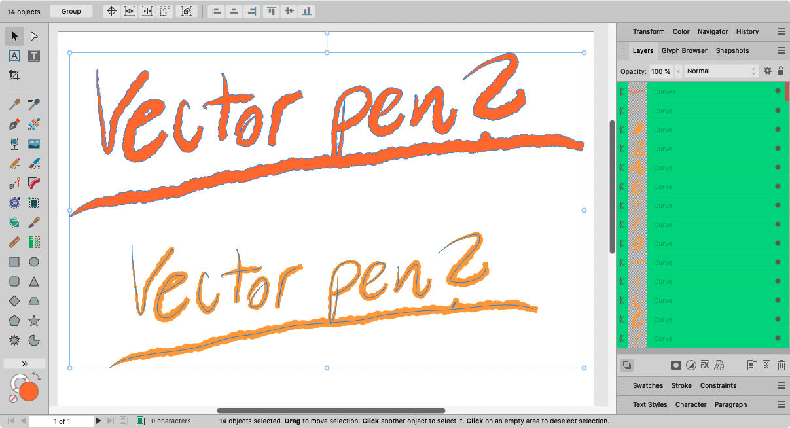Select the Node selection tool
Screen dimensions: 790x428
34,36
